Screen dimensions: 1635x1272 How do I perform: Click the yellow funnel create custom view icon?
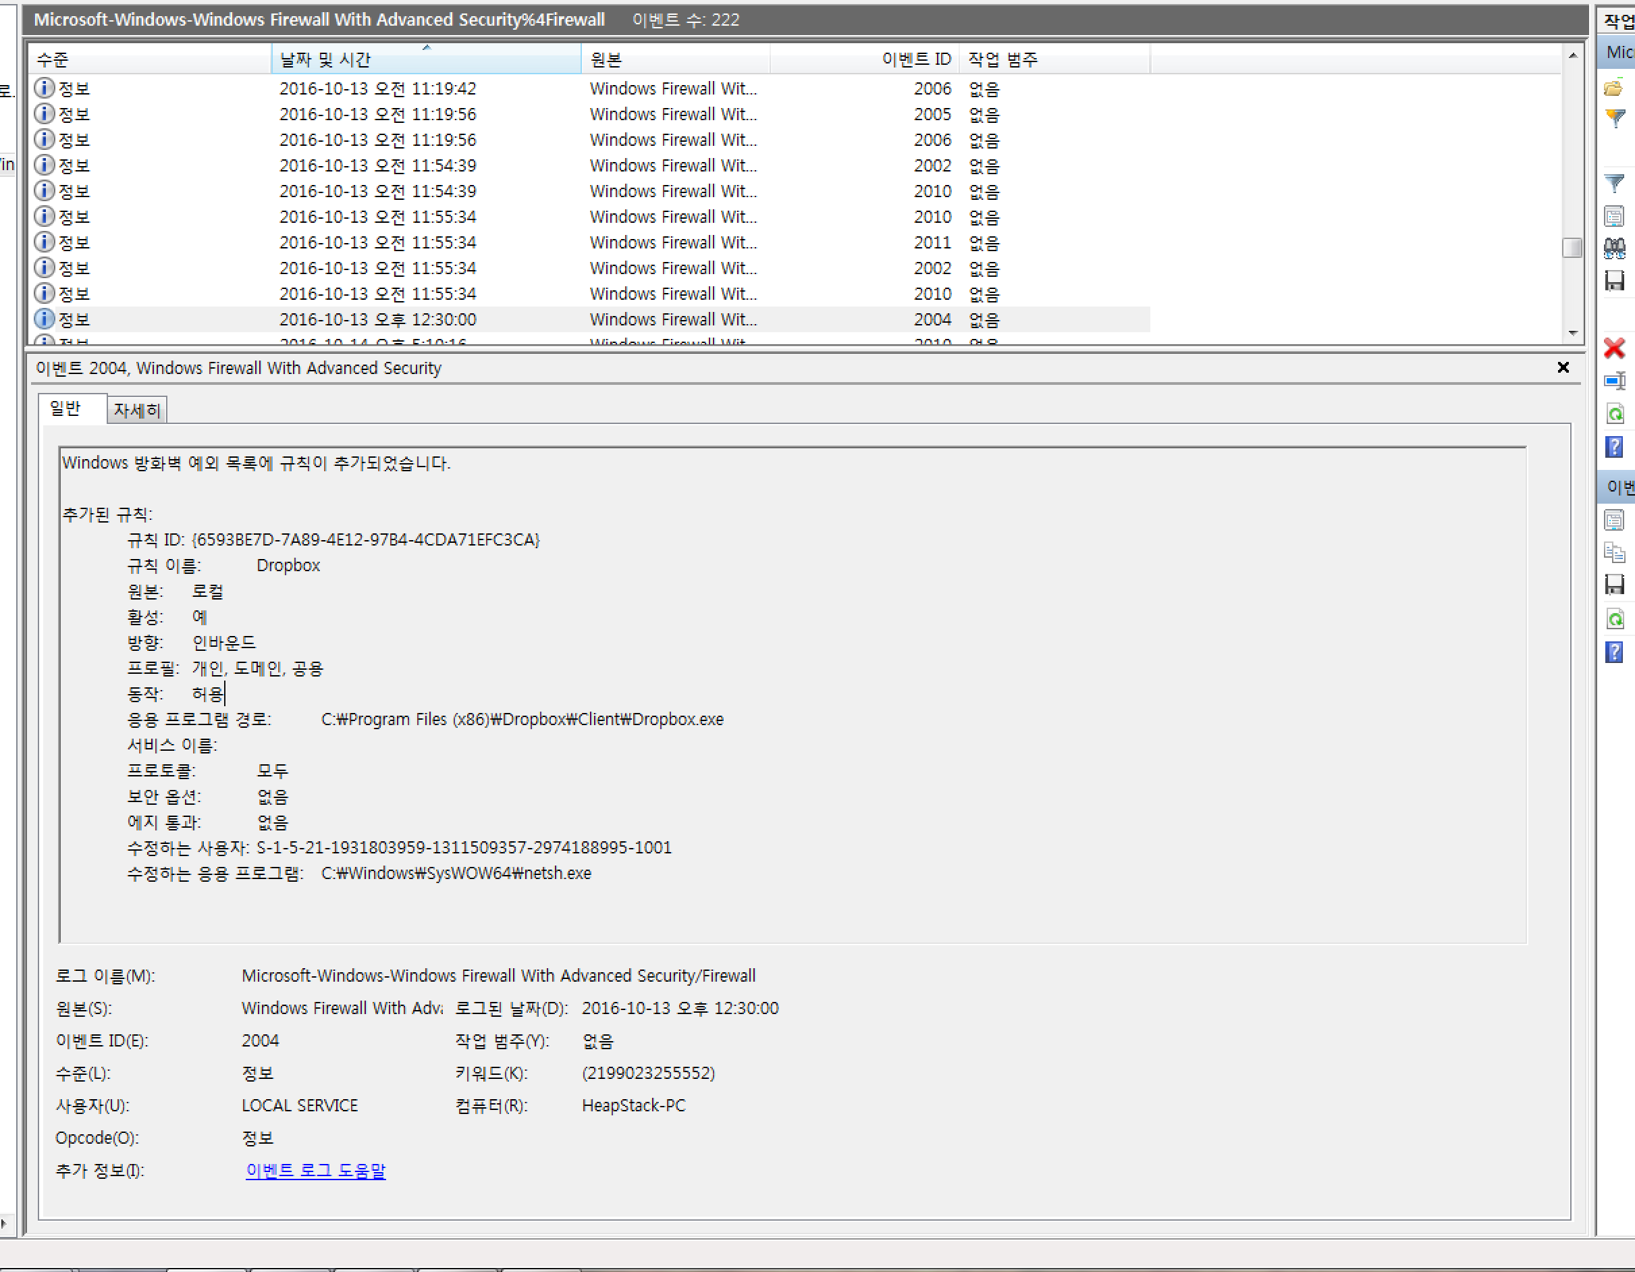click(1615, 117)
